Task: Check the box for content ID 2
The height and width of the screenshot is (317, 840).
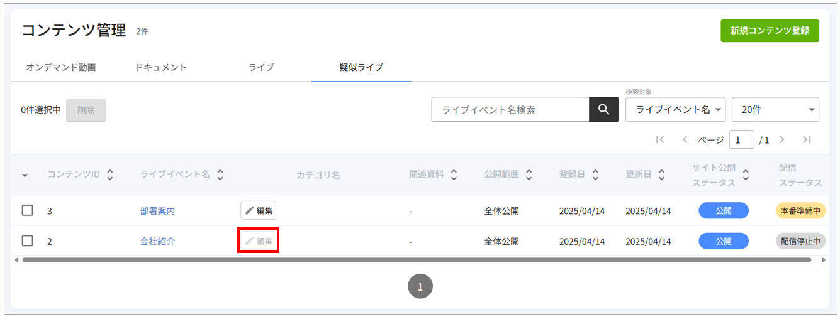Action: click(28, 240)
